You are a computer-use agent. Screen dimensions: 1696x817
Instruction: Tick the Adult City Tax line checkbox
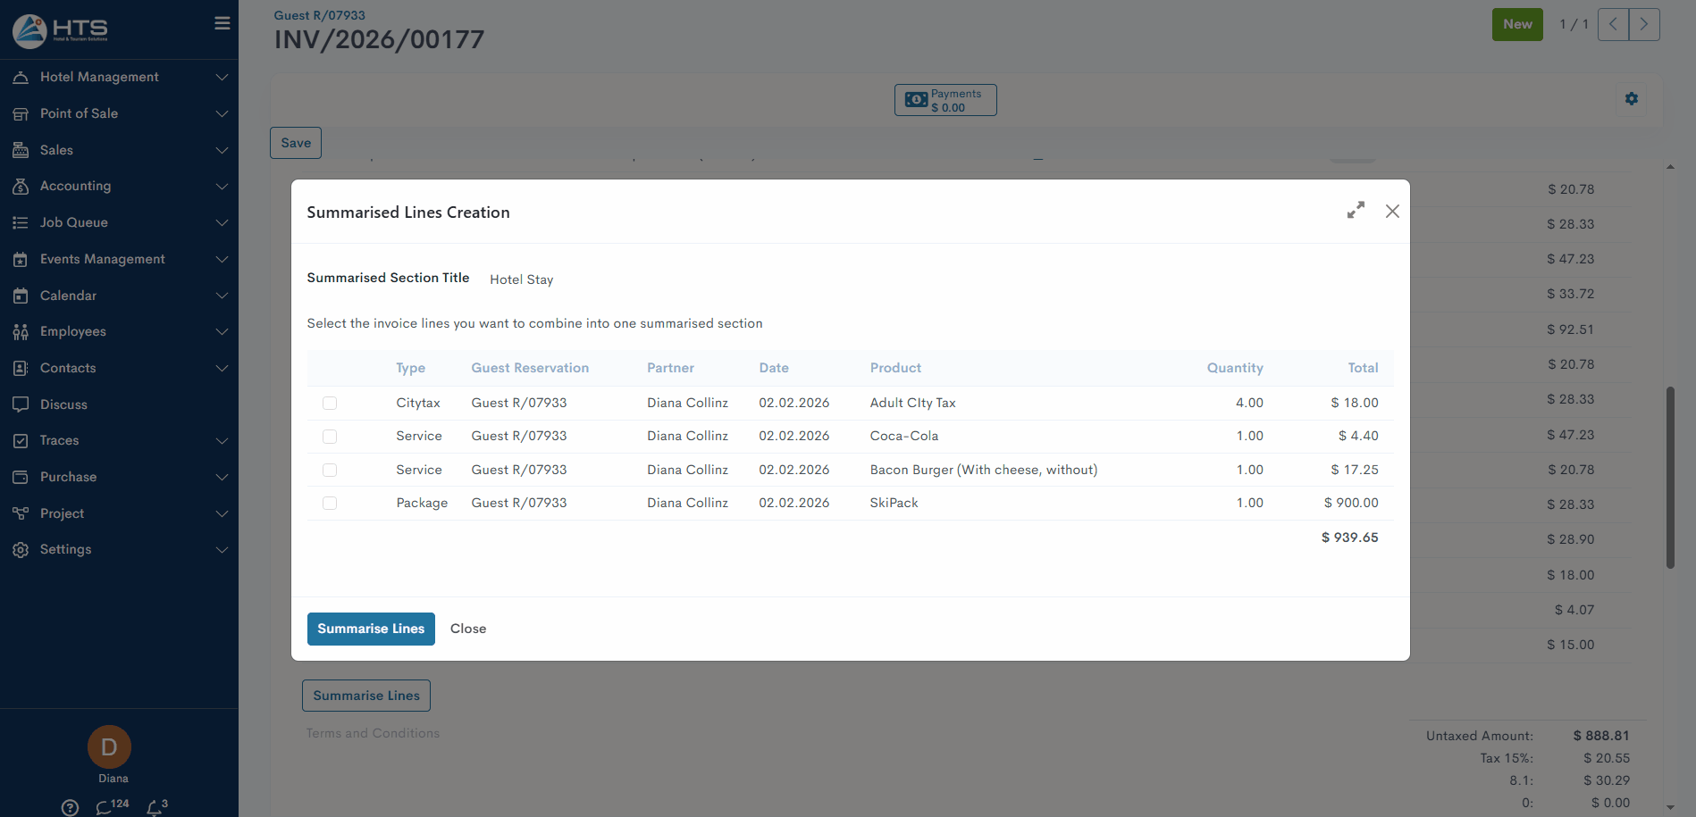[330, 404]
